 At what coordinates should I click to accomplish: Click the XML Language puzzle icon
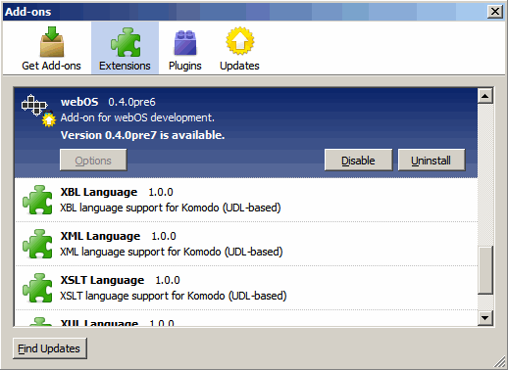pos(37,244)
